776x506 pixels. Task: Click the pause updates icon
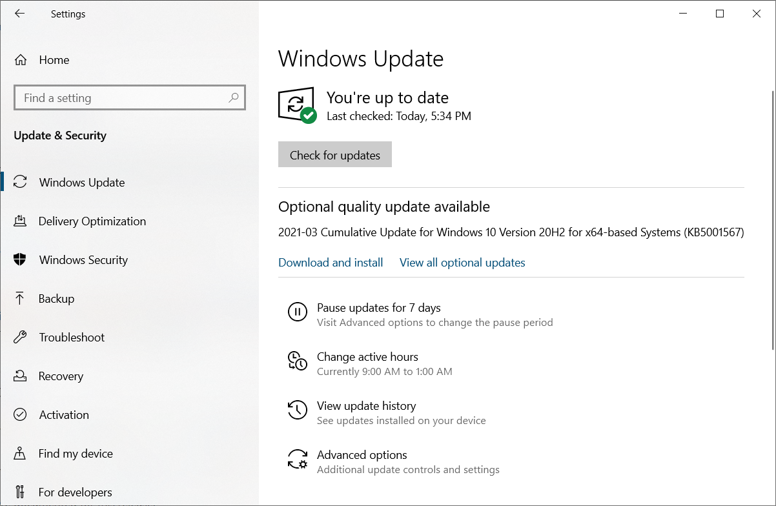pos(297,312)
